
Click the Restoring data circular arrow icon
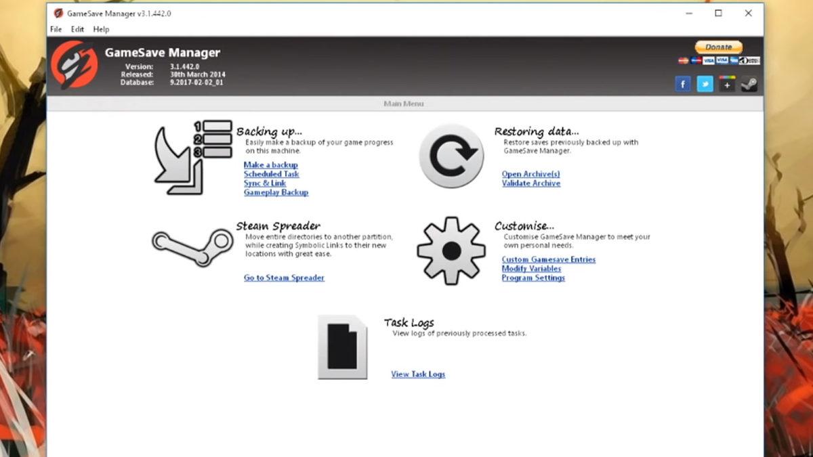point(451,156)
